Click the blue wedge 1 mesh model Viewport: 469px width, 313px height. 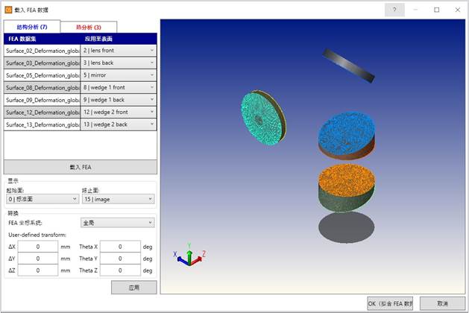pyautogui.click(x=350, y=133)
